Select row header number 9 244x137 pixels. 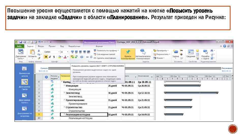click(x=39, y=114)
